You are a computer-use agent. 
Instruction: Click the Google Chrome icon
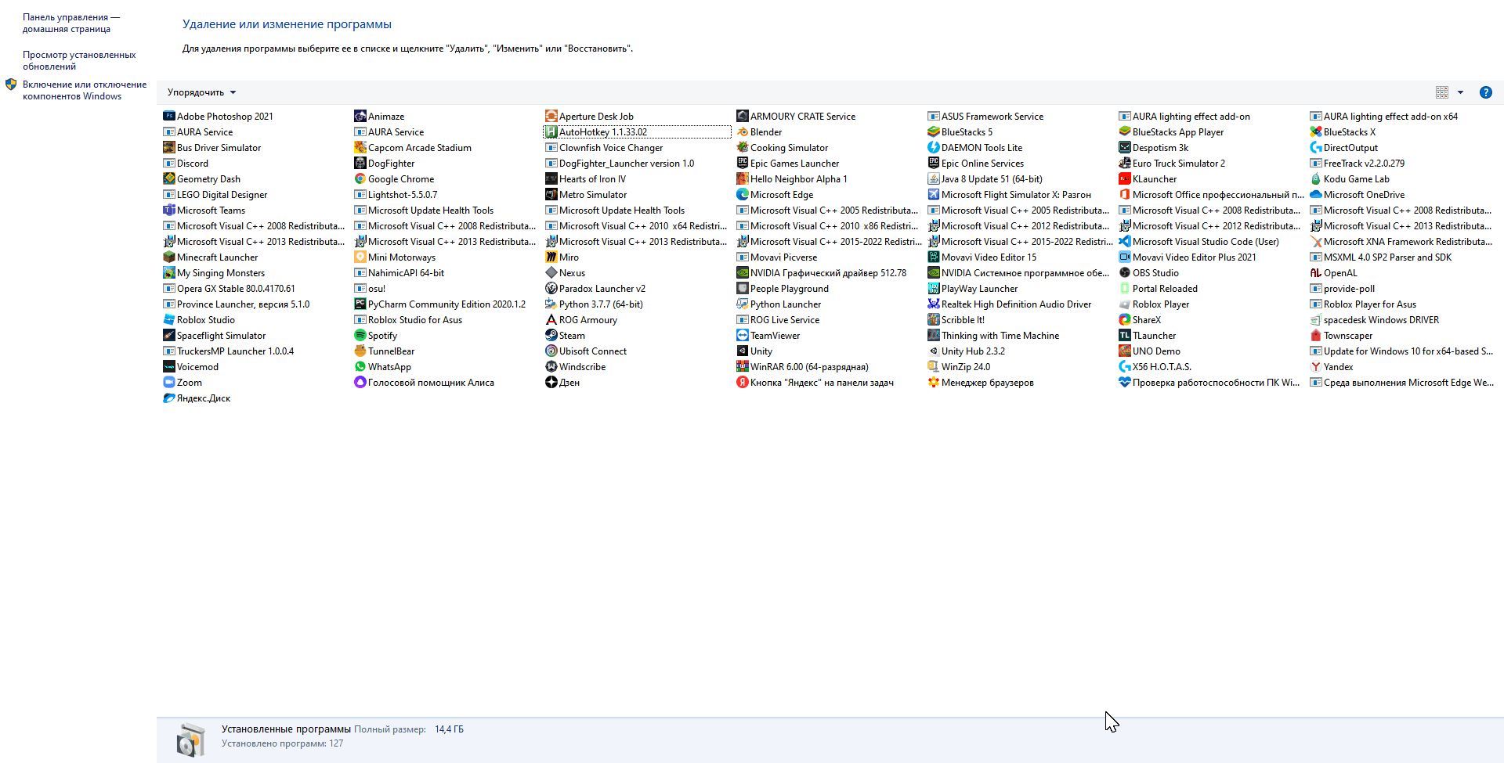[x=360, y=178]
